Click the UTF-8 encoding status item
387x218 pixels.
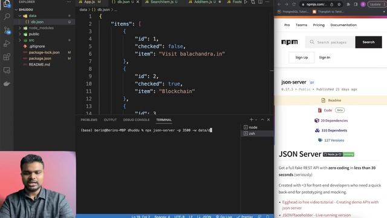[x=180, y=217]
